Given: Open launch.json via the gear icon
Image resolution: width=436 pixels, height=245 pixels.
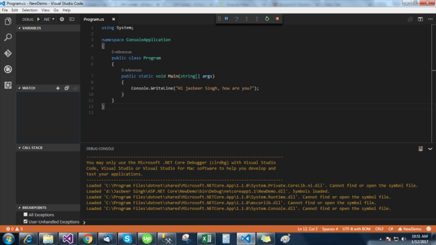Looking at the screenshot, I should [62, 19].
